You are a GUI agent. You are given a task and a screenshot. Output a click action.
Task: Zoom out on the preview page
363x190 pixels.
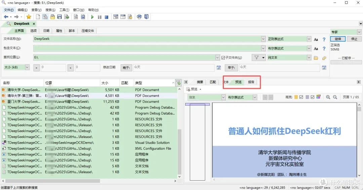coord(335,97)
